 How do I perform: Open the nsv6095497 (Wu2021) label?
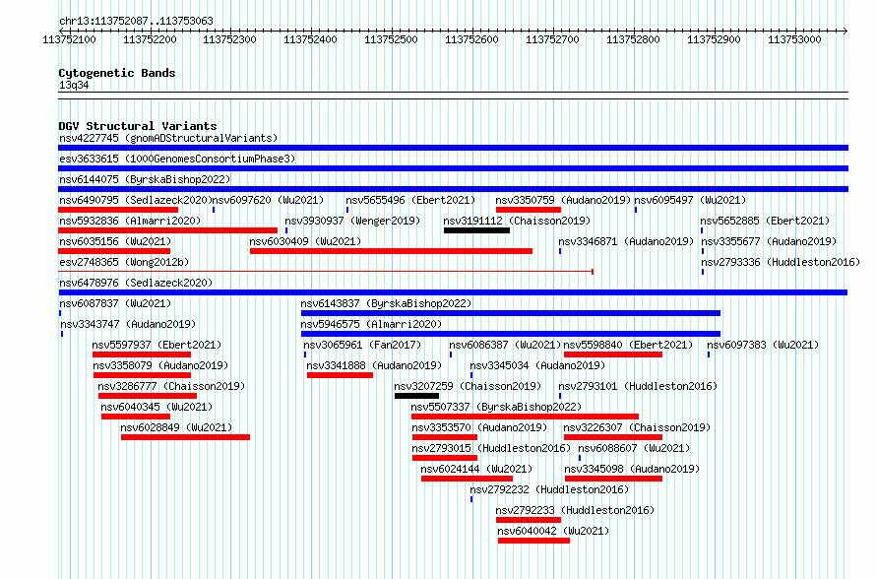pyautogui.click(x=690, y=200)
